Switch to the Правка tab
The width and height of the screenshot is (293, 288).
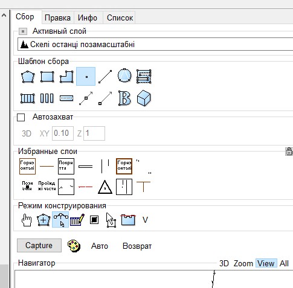click(57, 18)
